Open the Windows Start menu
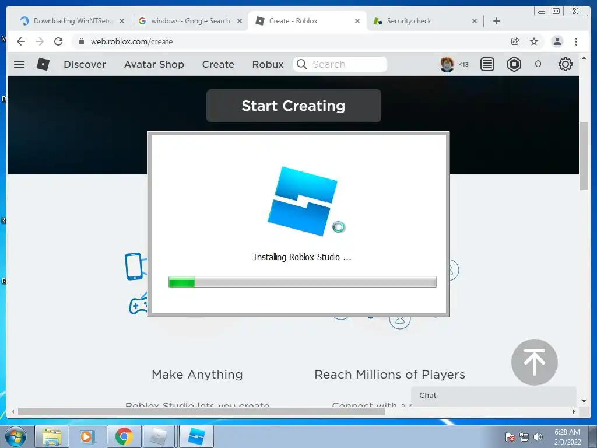The width and height of the screenshot is (597, 448). pos(16,436)
